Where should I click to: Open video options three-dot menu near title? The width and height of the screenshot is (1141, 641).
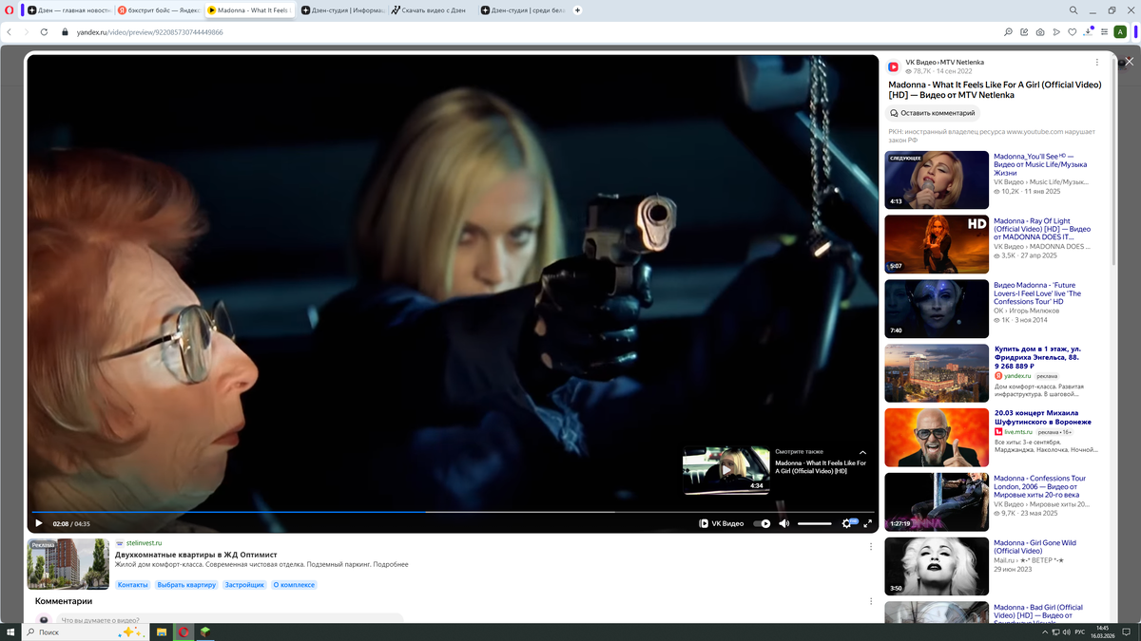point(1096,63)
